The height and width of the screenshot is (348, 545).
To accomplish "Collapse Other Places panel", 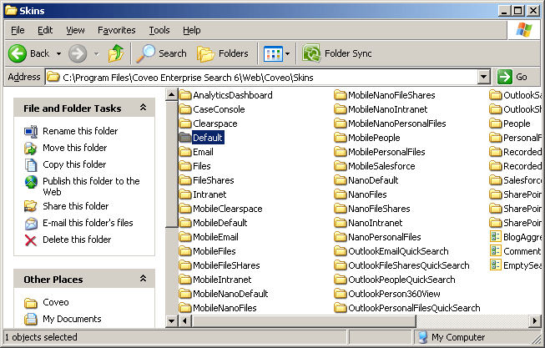I will [143, 279].
